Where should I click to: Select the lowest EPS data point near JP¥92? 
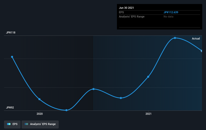(x=66, y=110)
